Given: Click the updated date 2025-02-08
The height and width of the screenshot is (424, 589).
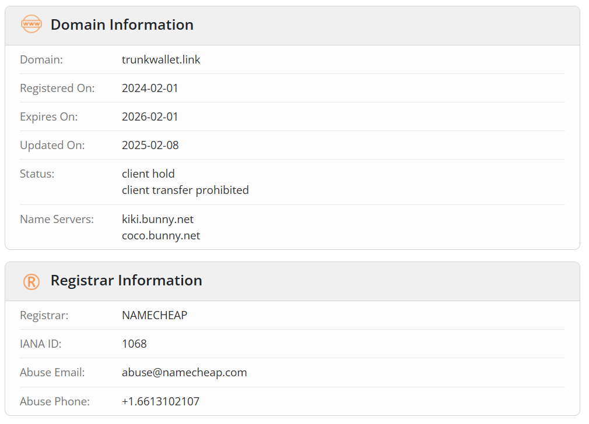Looking at the screenshot, I should click(150, 145).
